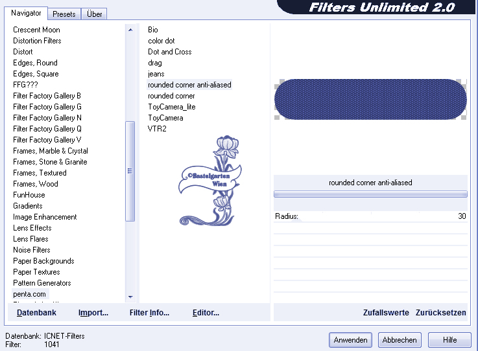Select Filter Factory Gallery G

[47, 107]
